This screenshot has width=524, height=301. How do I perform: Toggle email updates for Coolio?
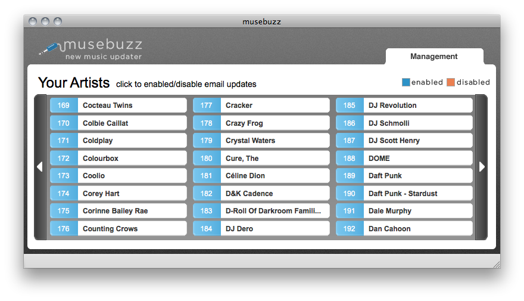[118, 176]
